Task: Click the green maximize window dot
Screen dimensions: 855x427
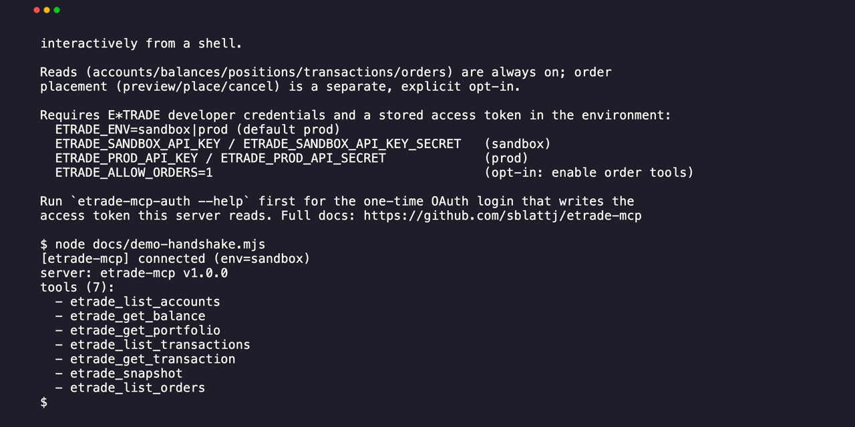Action: pos(56,10)
